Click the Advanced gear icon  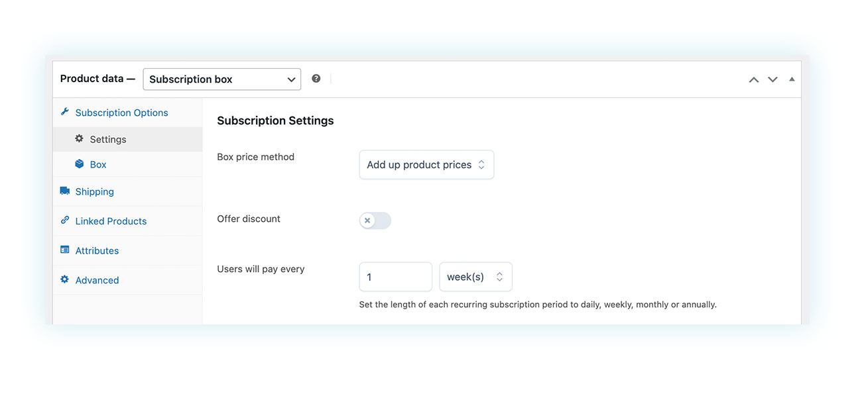tap(64, 279)
